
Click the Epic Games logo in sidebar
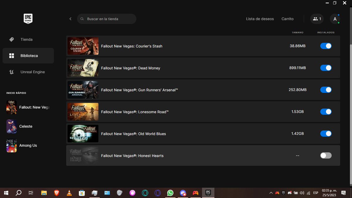click(x=28, y=19)
